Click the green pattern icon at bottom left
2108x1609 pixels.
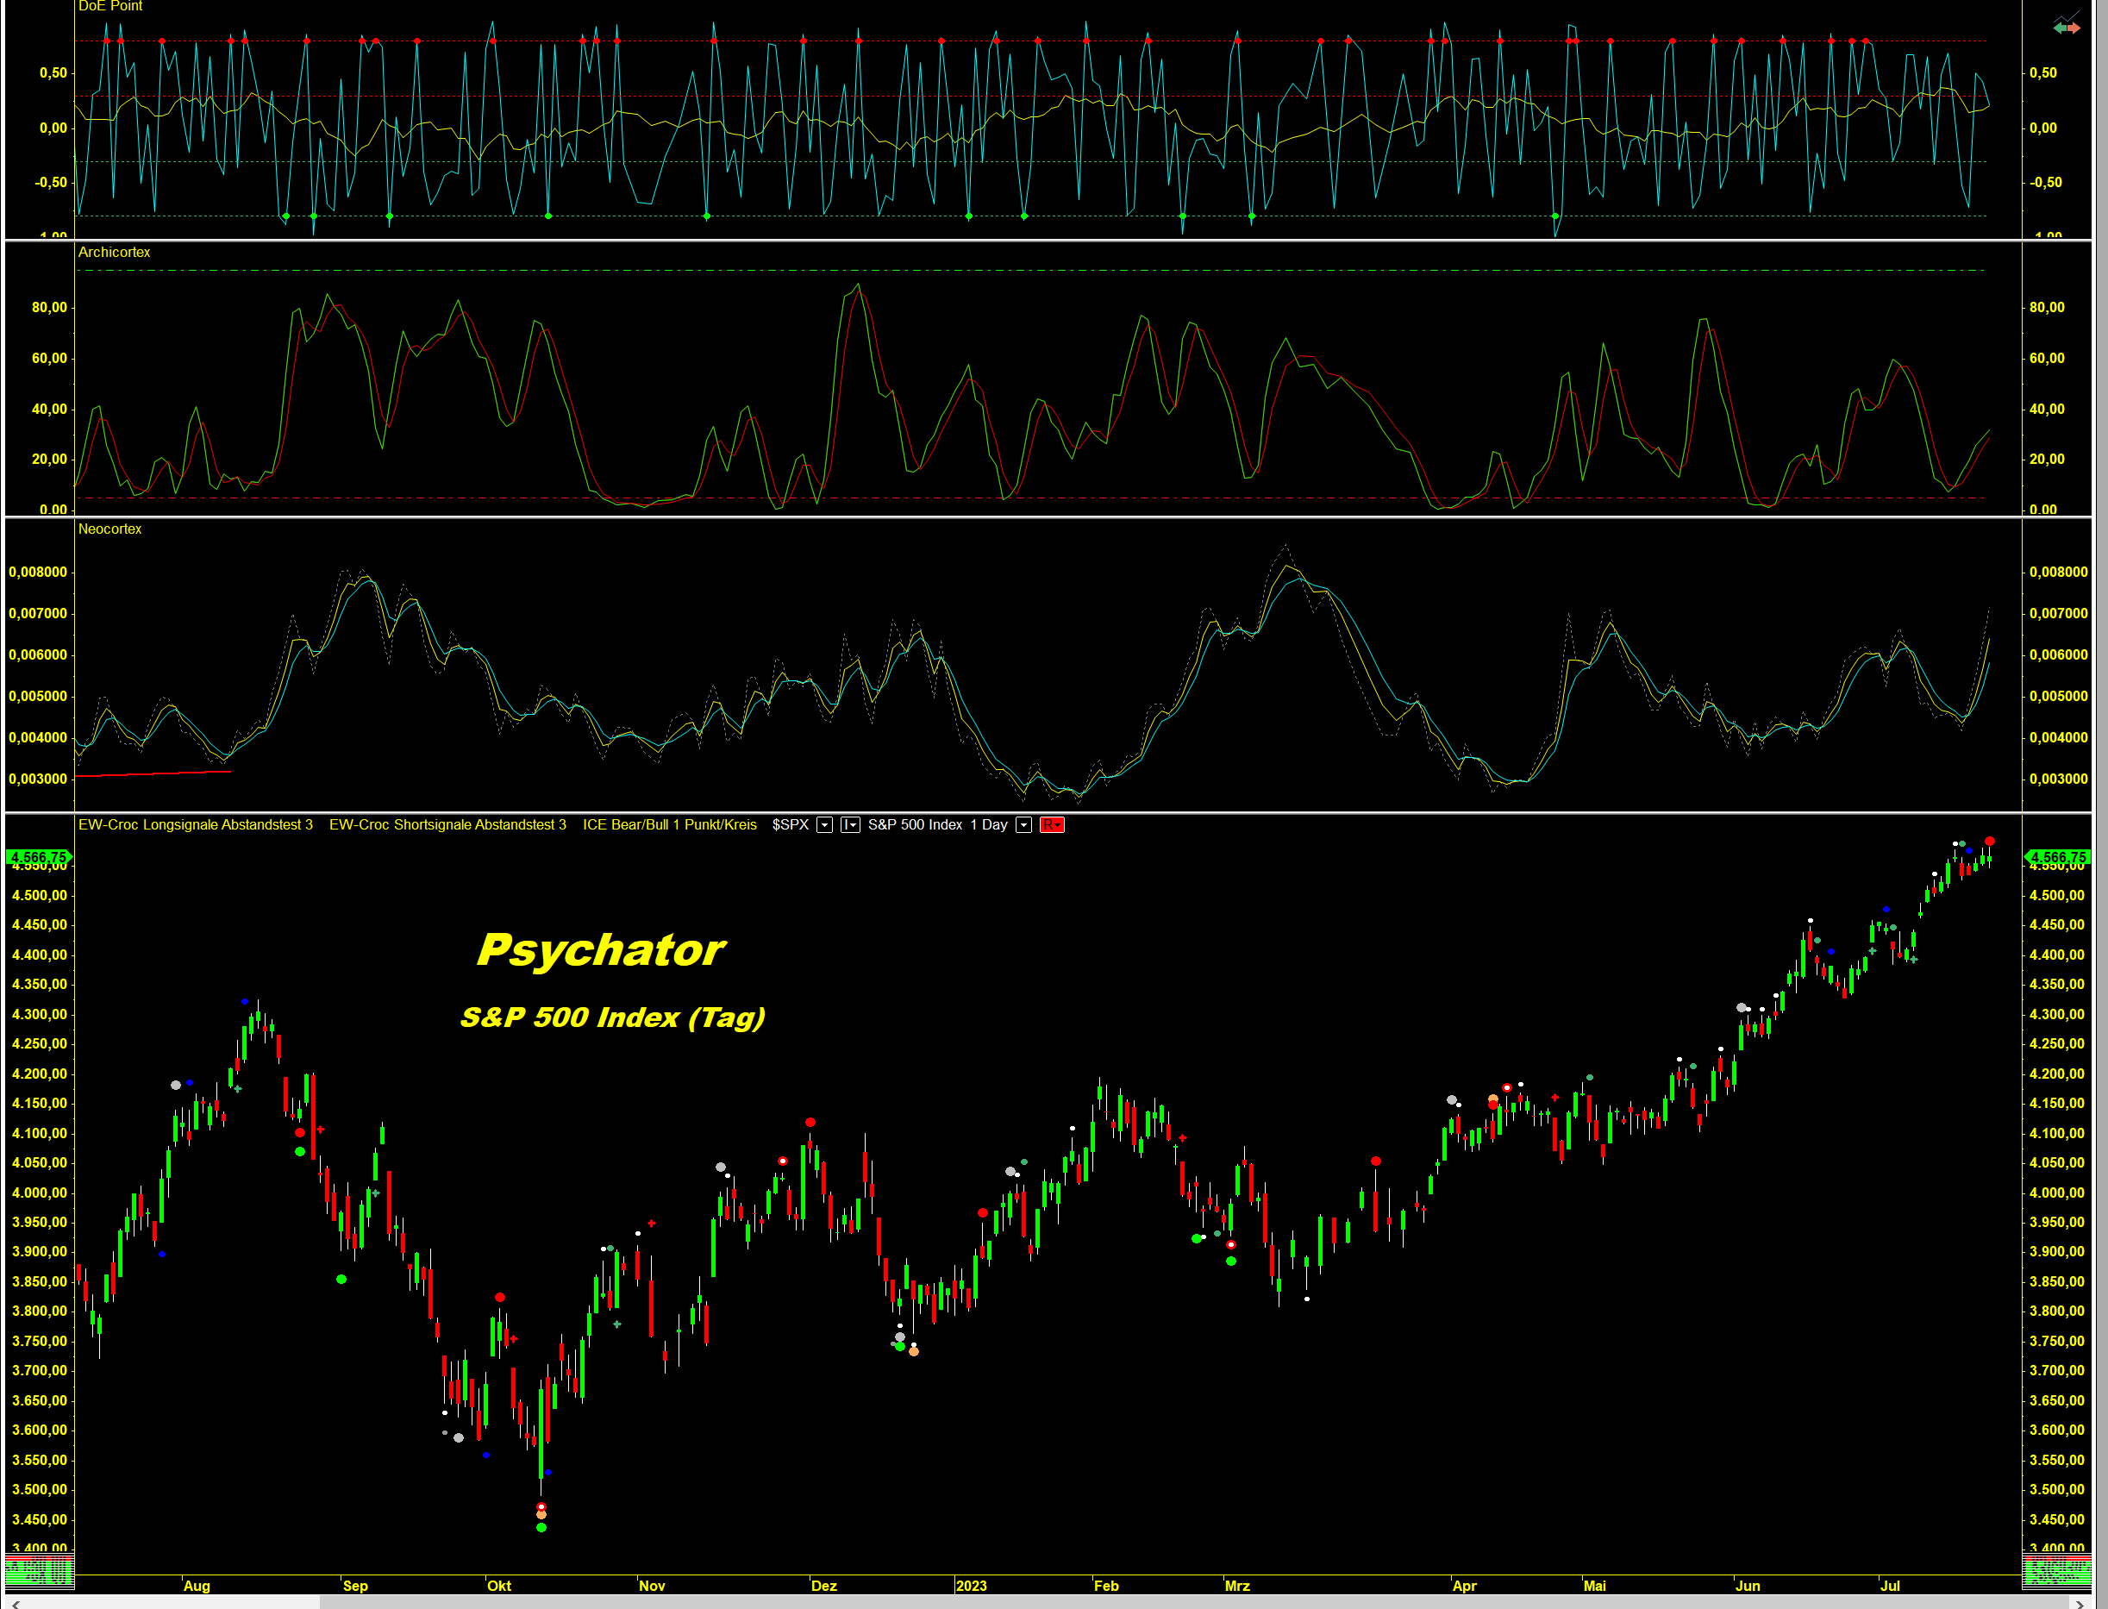pyautogui.click(x=38, y=1571)
